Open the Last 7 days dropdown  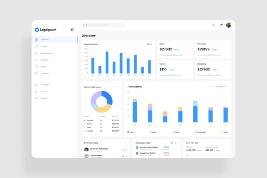point(221,87)
